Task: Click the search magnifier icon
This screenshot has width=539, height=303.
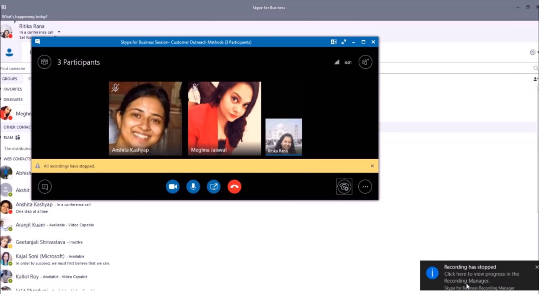Action: (x=536, y=68)
